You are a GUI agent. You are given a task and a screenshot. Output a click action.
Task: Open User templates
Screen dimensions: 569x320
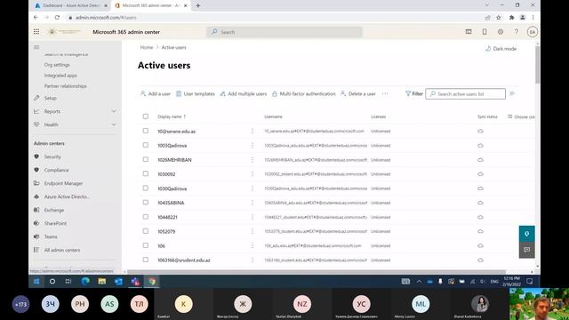196,93
